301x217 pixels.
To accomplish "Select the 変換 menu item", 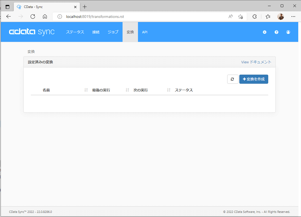I will pos(130,32).
